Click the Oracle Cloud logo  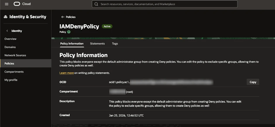pos(17,4)
